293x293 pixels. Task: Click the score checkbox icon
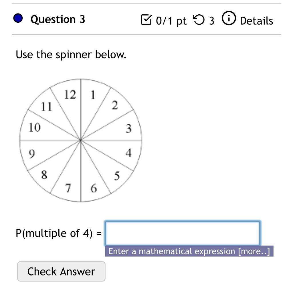coord(146,20)
